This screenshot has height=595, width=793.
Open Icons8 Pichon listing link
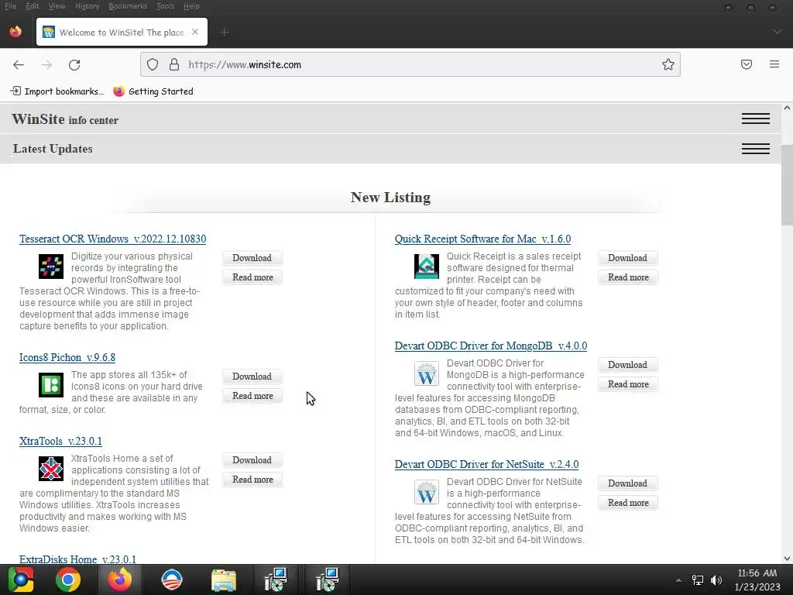tap(67, 357)
